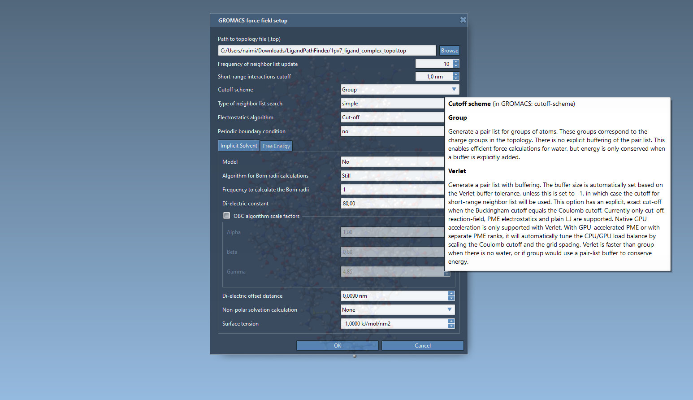Screen dimensions: 693x400
Task: Lower the Surface tension value
Action: (x=451, y=326)
